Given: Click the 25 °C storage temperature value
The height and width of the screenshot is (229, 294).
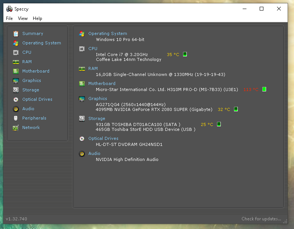Looking at the screenshot, I should coord(207,124).
